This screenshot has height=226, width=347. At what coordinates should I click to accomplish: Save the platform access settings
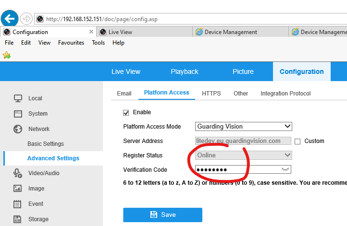[x=162, y=214]
